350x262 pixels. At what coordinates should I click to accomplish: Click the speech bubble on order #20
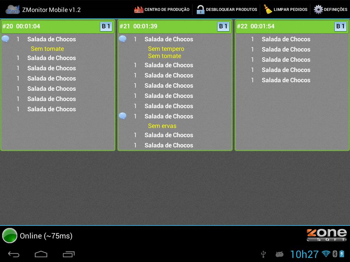[x=5, y=39]
